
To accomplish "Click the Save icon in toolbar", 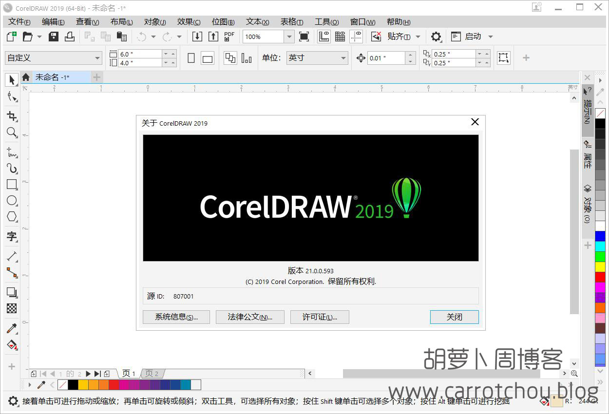I will point(54,37).
